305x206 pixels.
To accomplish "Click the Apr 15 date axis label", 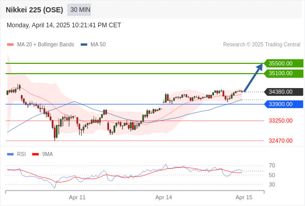I will (x=244, y=197).
